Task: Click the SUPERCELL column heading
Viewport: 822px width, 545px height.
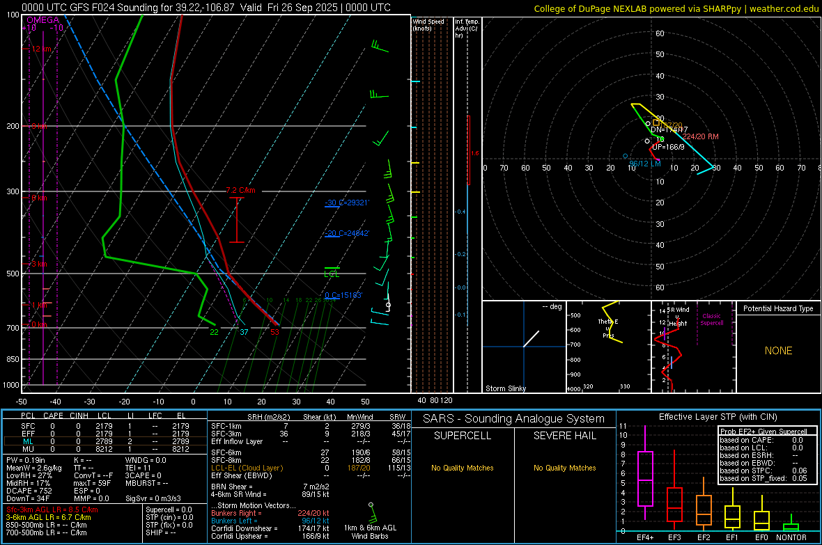Action: coord(463,436)
